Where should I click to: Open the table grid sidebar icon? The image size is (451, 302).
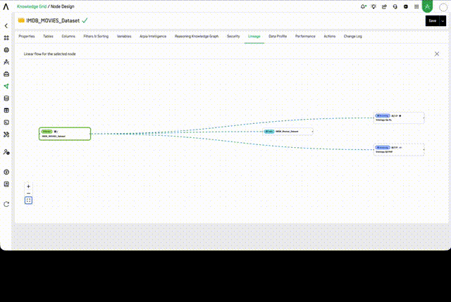click(x=6, y=111)
